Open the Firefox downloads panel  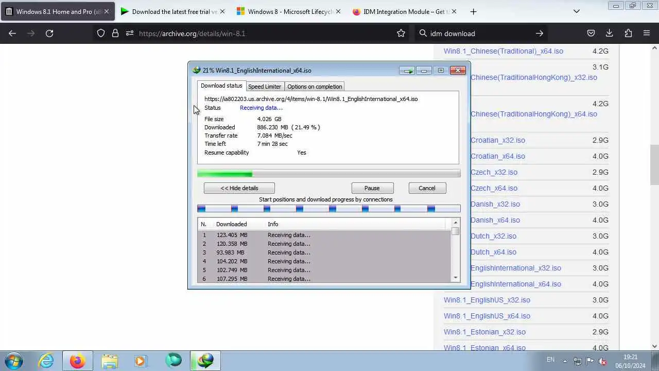(x=610, y=33)
